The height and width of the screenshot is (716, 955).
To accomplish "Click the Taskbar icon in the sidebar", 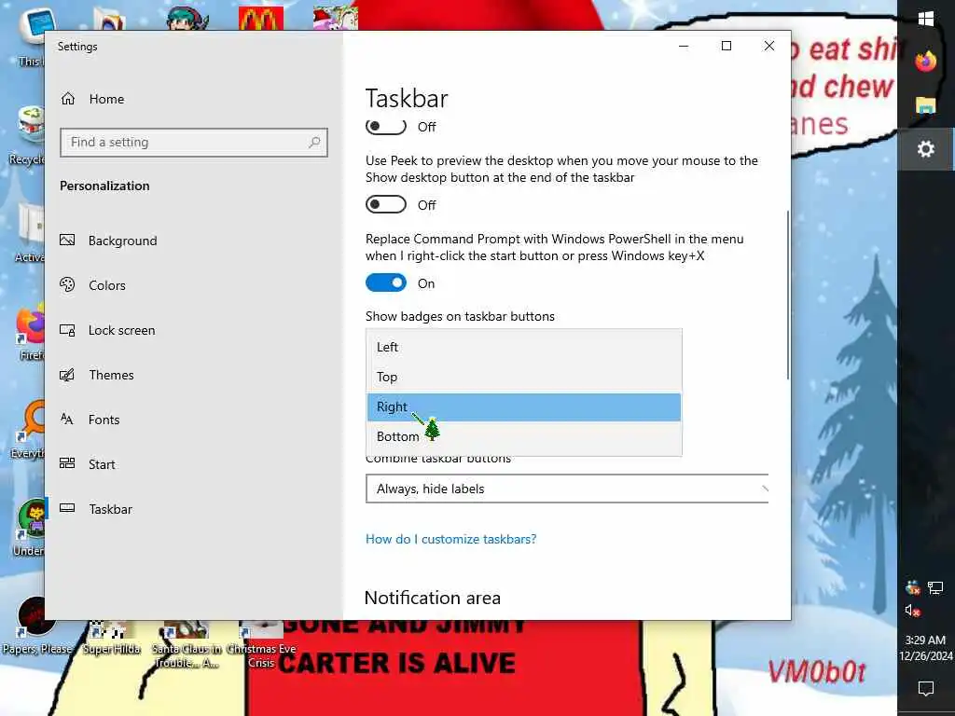I will pyautogui.click(x=67, y=508).
